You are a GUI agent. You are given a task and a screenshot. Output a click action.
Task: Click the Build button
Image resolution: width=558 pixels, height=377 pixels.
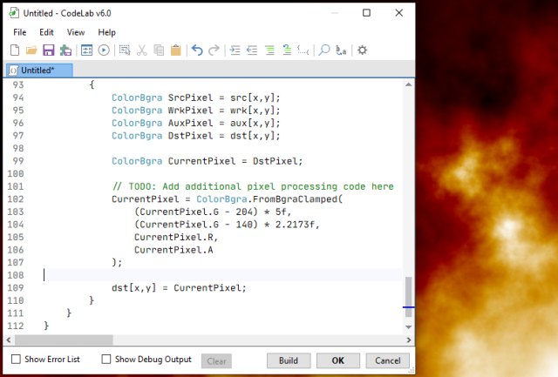coord(289,360)
